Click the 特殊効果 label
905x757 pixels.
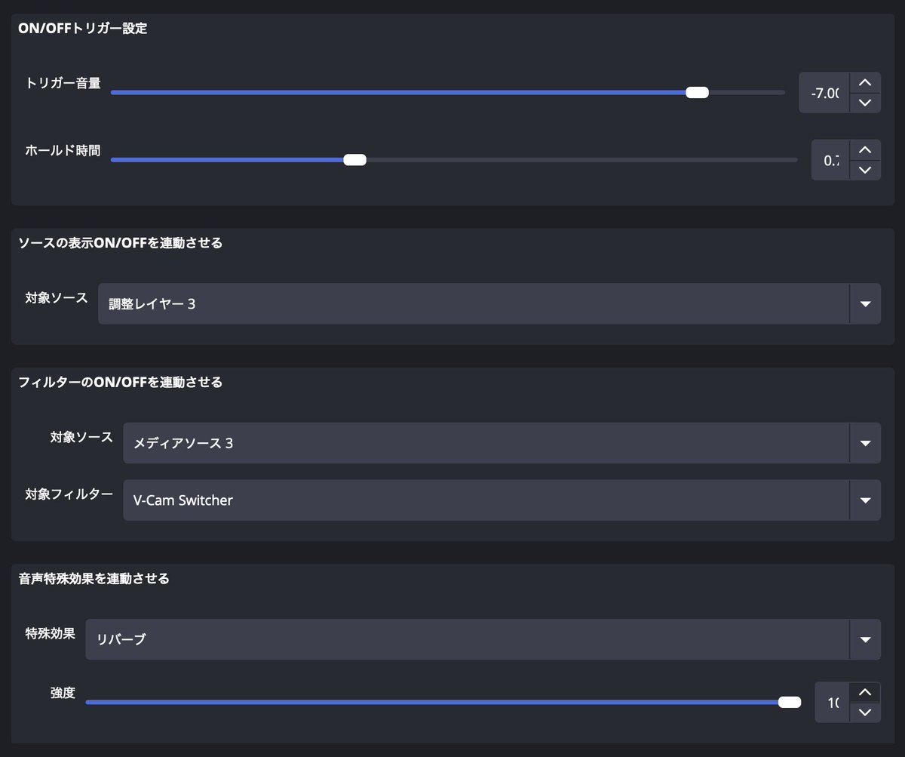[x=51, y=634]
